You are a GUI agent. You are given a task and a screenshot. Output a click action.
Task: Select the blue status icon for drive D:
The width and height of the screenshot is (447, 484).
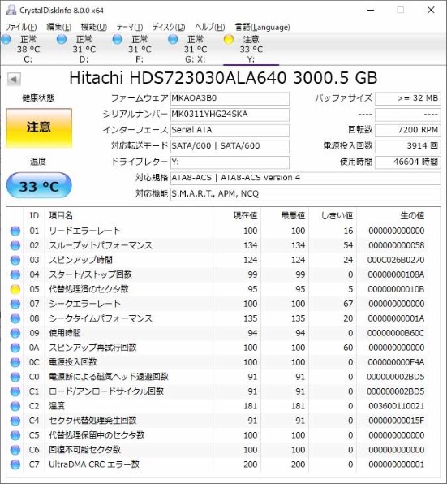[62, 40]
